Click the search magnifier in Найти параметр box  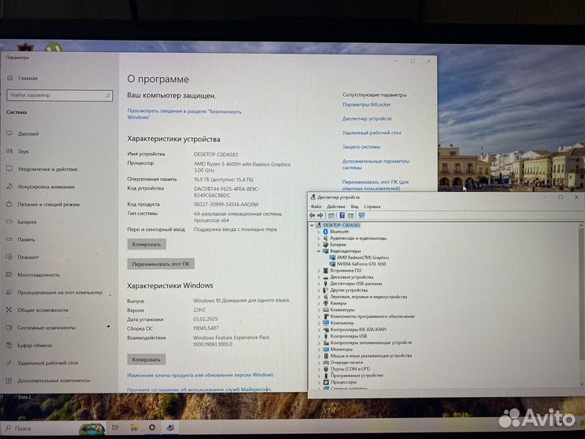tap(107, 96)
